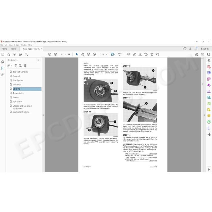This screenshot has height=212, width=212.
Task: Click the stamp tool icon
Action: [x=146, y=54]
